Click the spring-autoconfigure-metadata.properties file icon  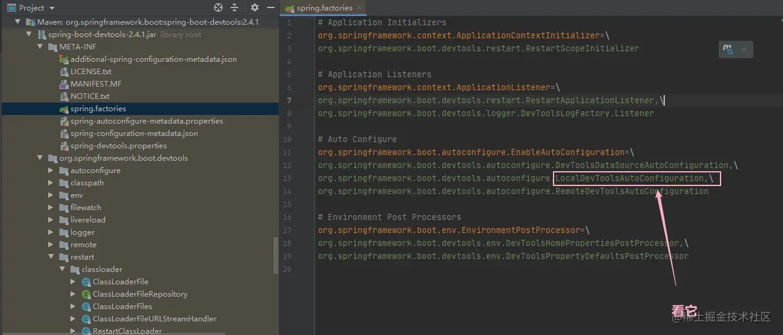pos(64,121)
